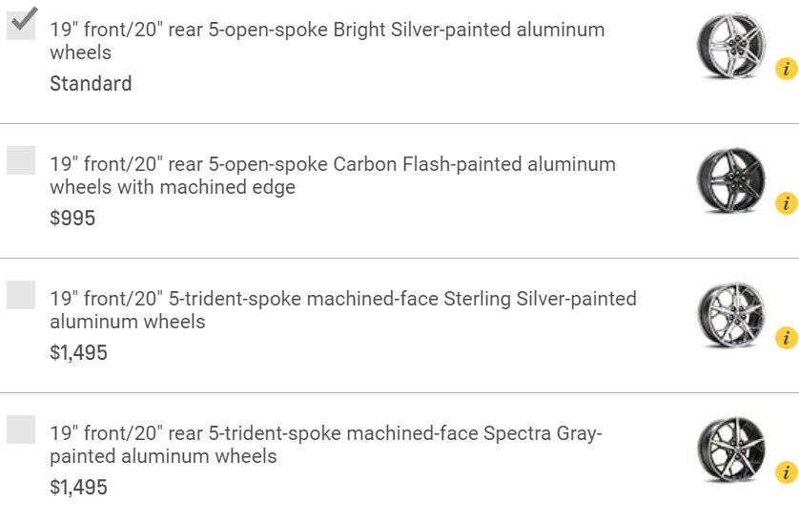Image resolution: width=799 pixels, height=524 pixels.
Task: Click the Spectra Gray trident-spoke wheel thumbnail
Action: pyautogui.click(x=731, y=450)
